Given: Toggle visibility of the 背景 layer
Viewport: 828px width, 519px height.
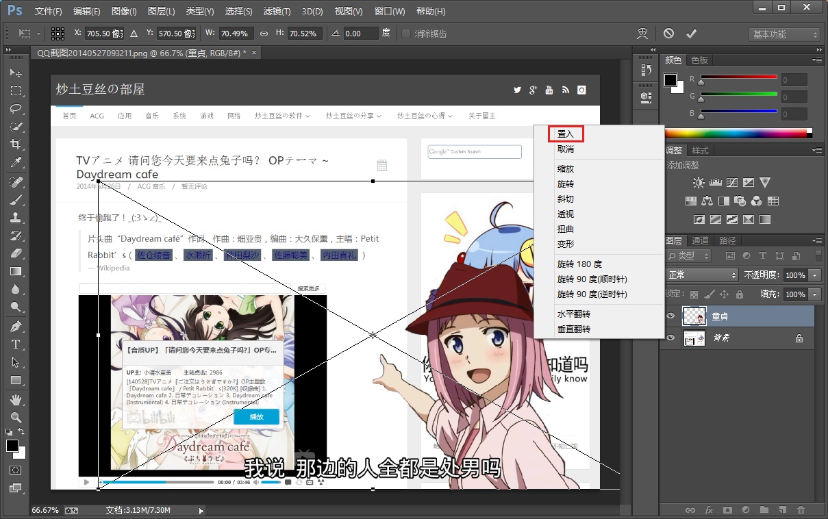Looking at the screenshot, I should point(670,338).
